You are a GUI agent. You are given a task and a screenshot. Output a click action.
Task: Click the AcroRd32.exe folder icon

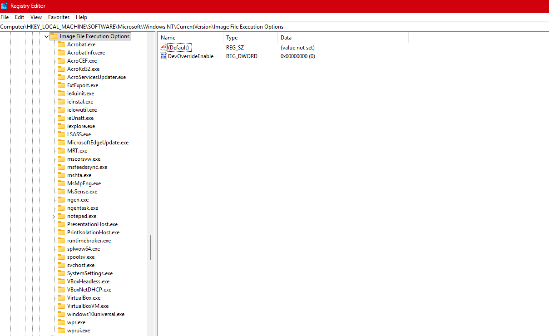tap(61, 69)
